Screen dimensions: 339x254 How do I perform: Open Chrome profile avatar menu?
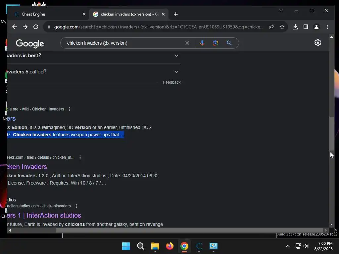(x=316, y=27)
